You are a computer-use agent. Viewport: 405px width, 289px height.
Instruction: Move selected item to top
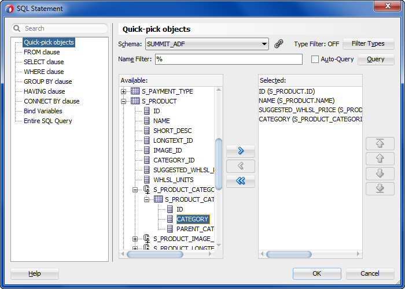[x=380, y=143]
